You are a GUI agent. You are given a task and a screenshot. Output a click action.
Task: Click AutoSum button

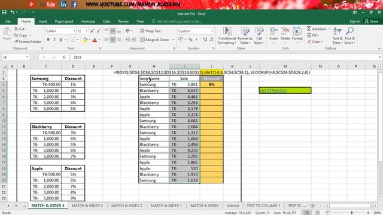click(x=317, y=29)
